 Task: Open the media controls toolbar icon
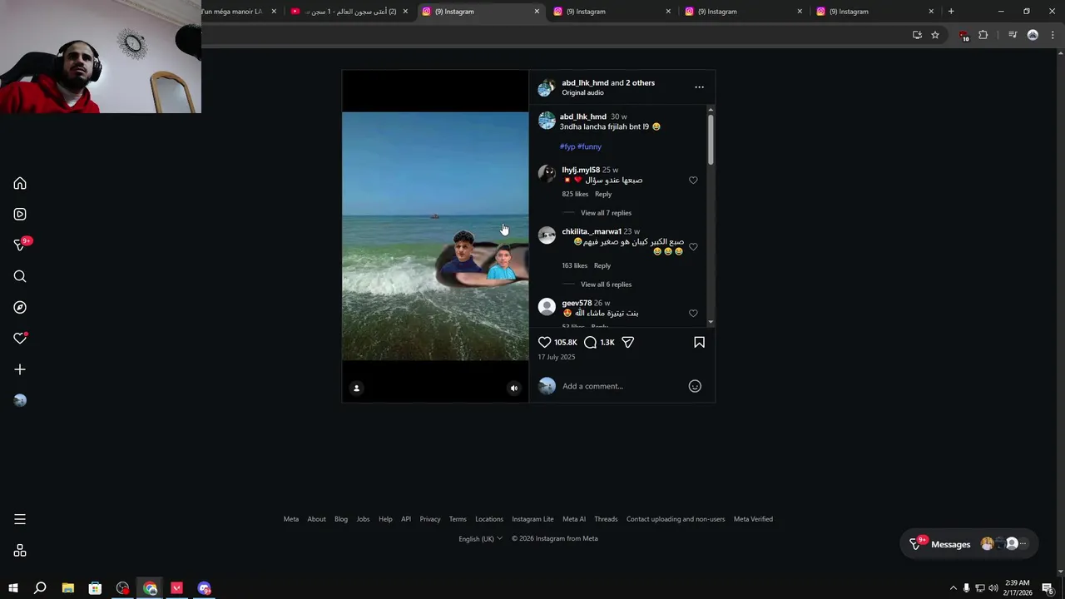tap(1013, 35)
